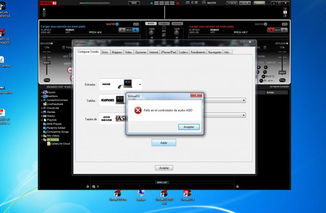Select the History folder icon

[45, 116]
